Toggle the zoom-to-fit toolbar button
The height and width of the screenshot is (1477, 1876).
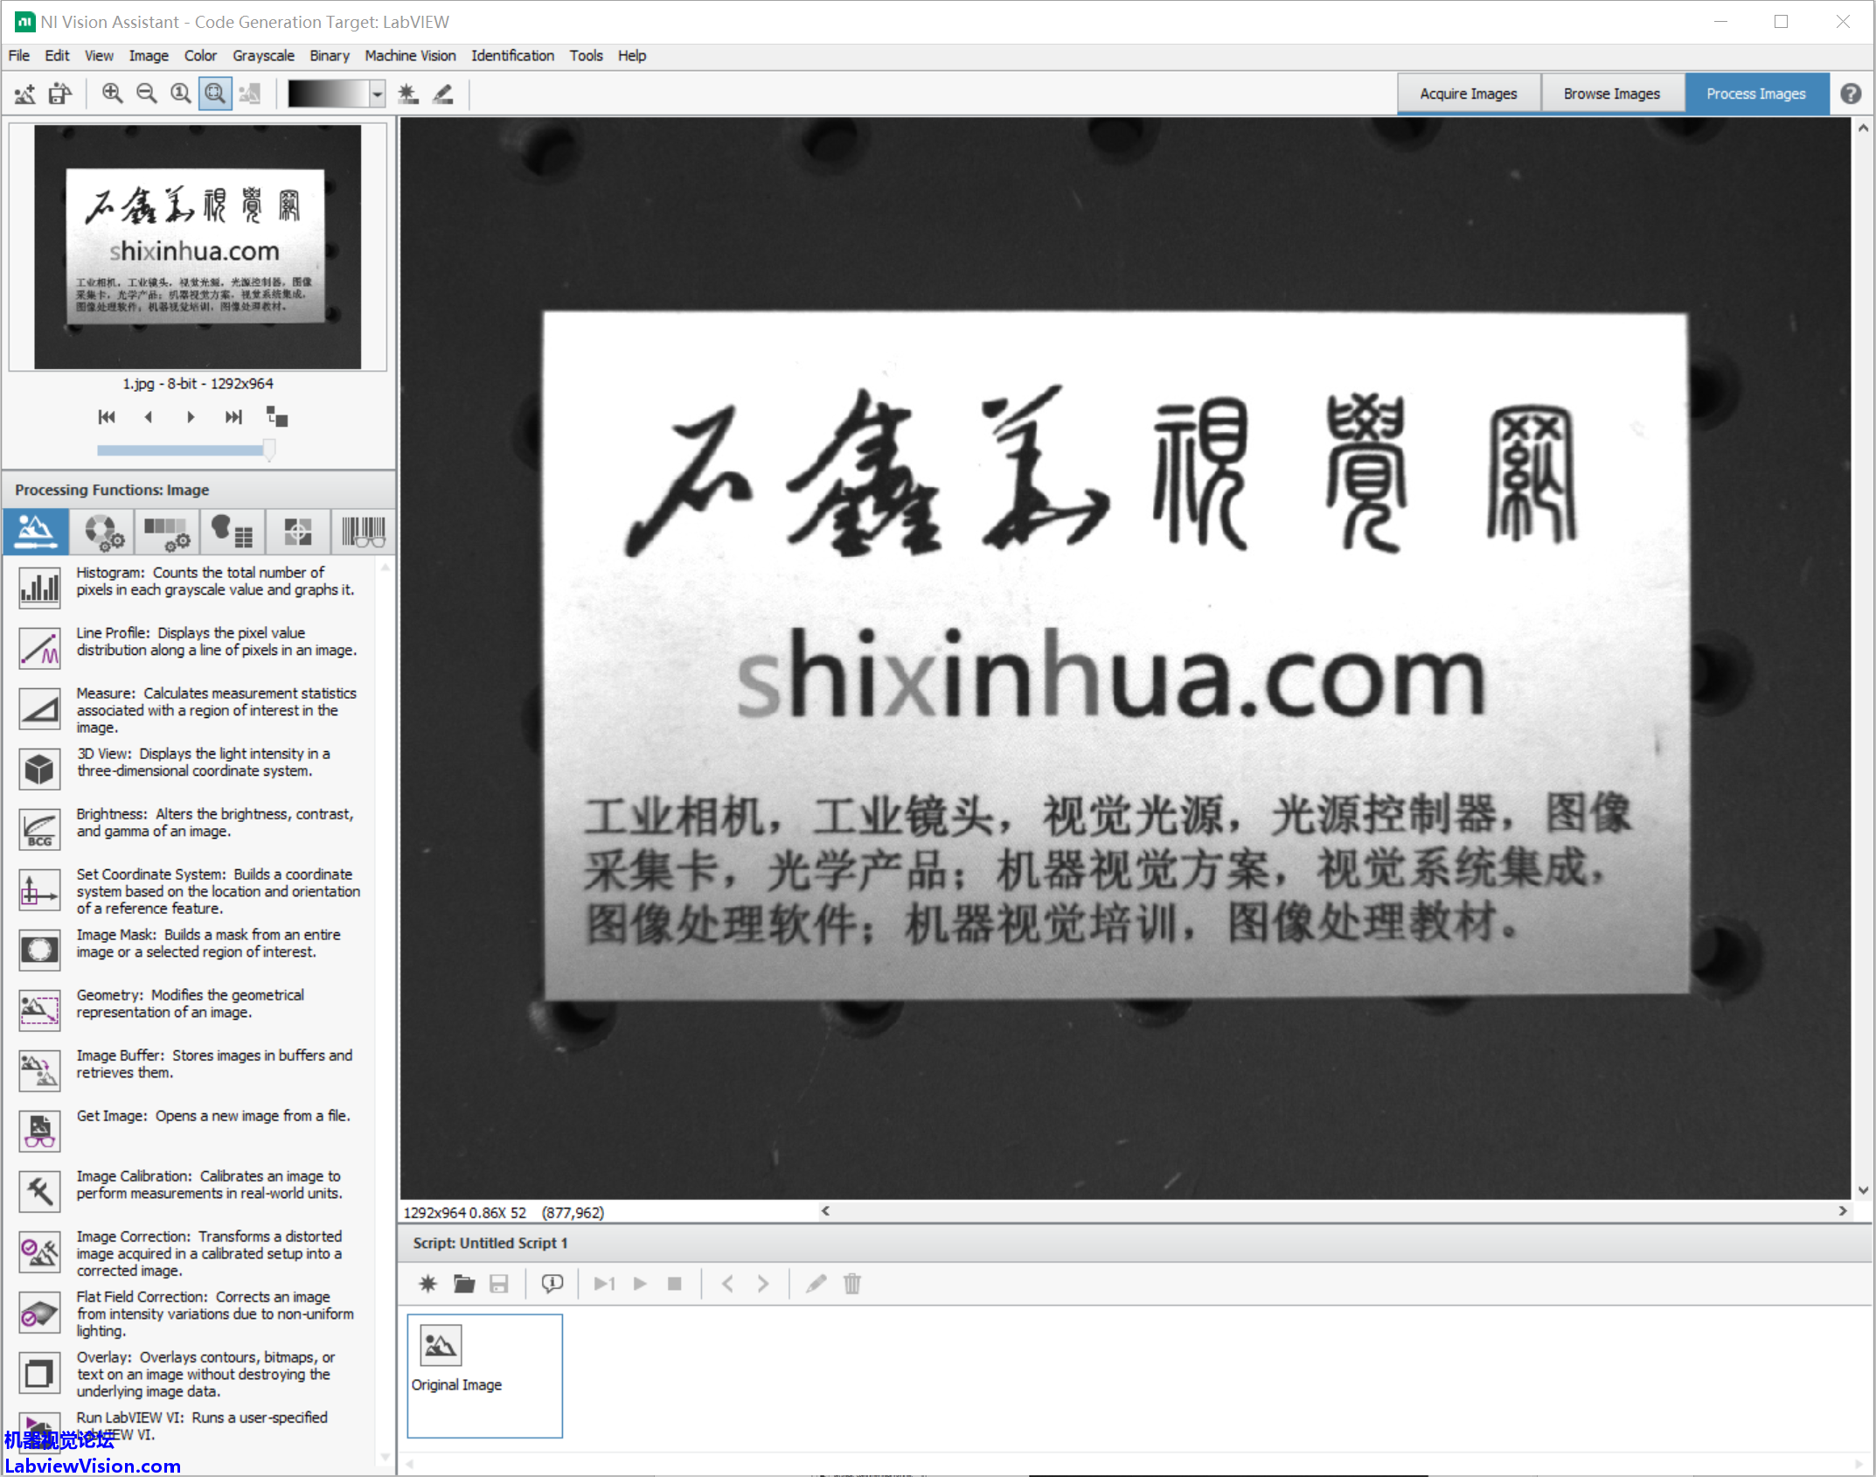click(215, 94)
